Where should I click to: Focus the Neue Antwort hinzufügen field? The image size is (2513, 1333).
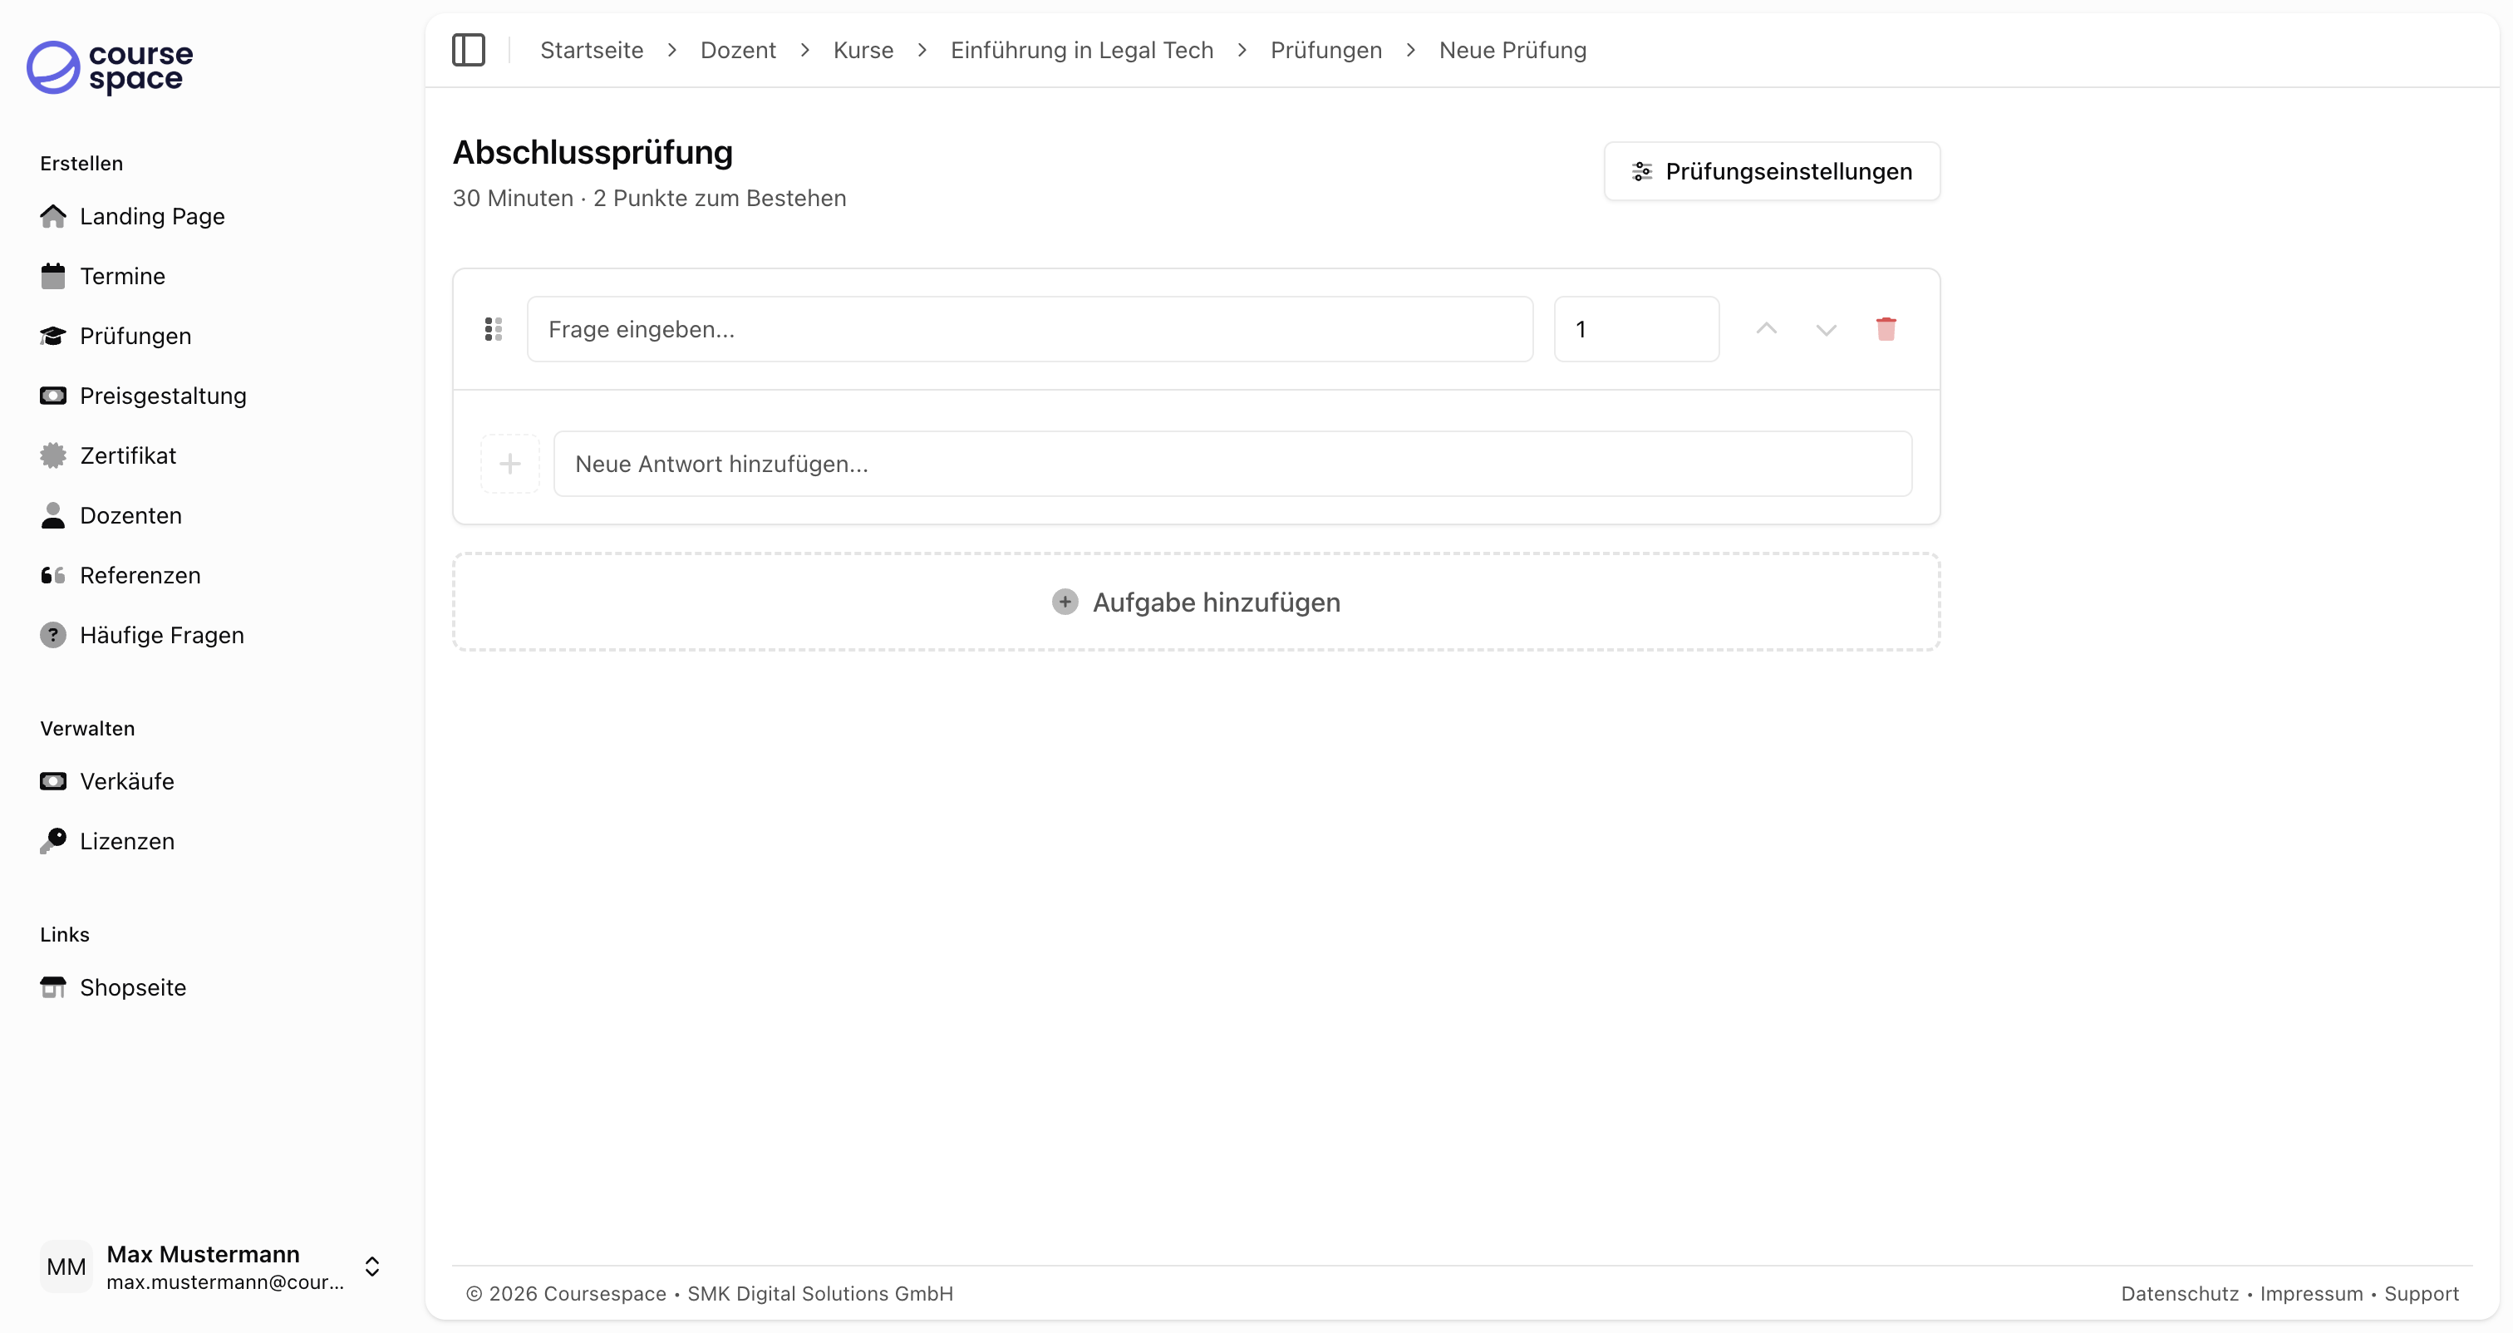pos(1231,464)
